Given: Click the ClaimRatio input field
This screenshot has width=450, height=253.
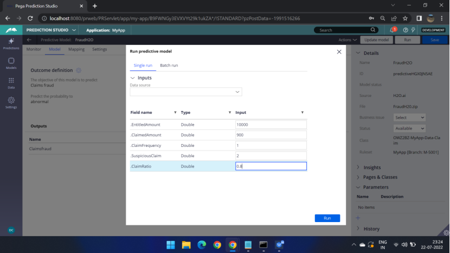Looking at the screenshot, I should point(271,166).
